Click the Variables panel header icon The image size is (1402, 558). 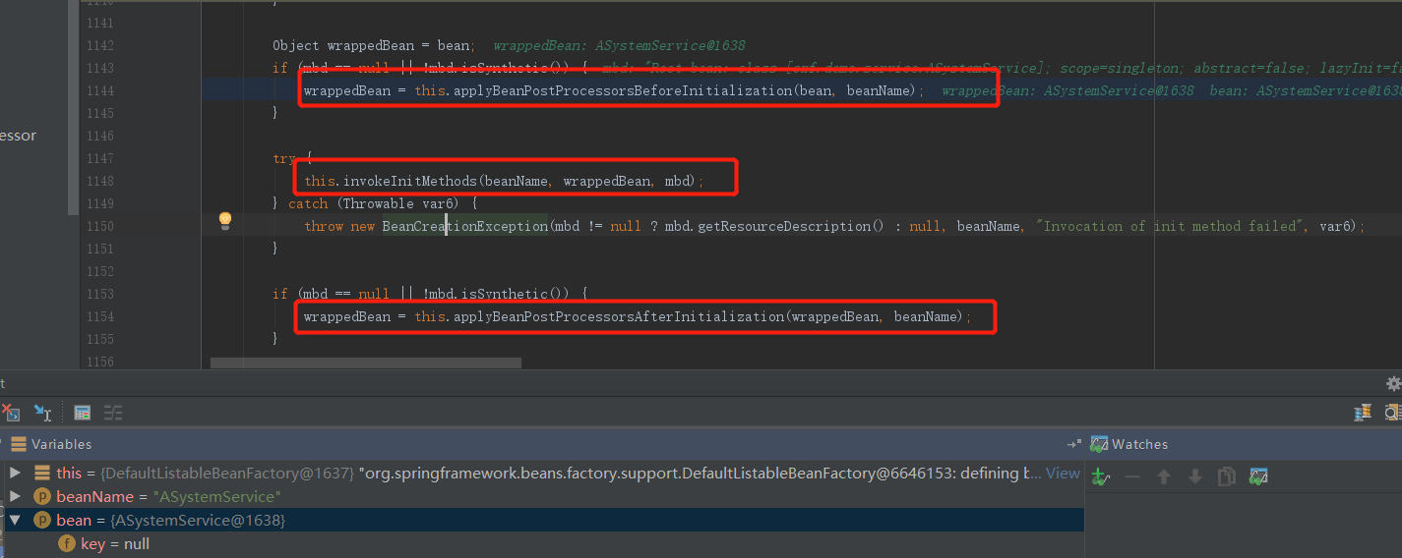pyautogui.click(x=18, y=444)
